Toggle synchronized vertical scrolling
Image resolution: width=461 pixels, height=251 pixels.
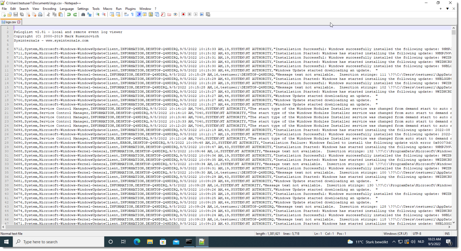(112, 14)
